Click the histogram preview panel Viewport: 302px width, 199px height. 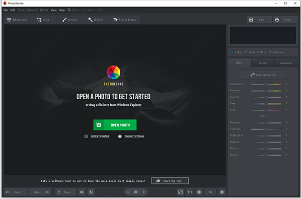[x=263, y=35]
